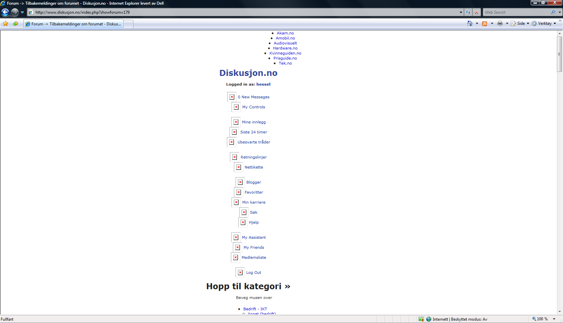Click the browser Forward arrow button
The height and width of the screenshot is (323, 563).
point(15,12)
